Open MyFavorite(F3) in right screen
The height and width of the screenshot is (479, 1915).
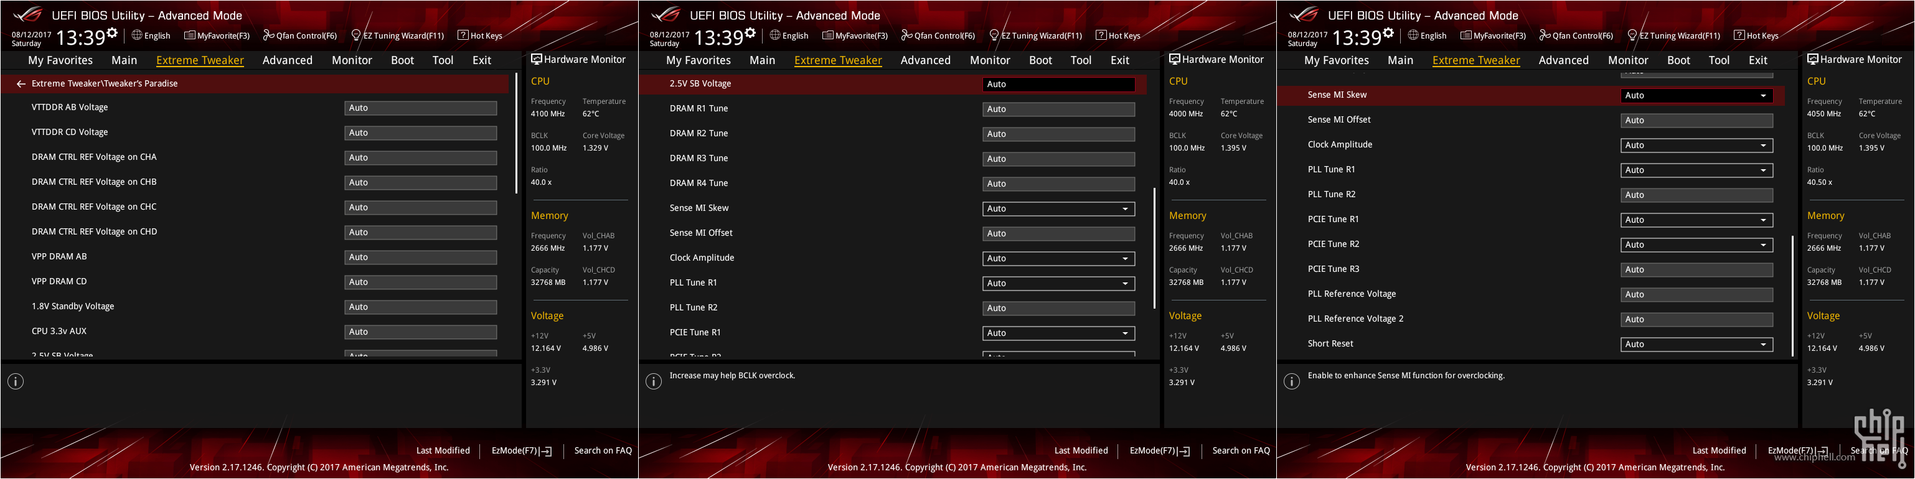pyautogui.click(x=1492, y=35)
